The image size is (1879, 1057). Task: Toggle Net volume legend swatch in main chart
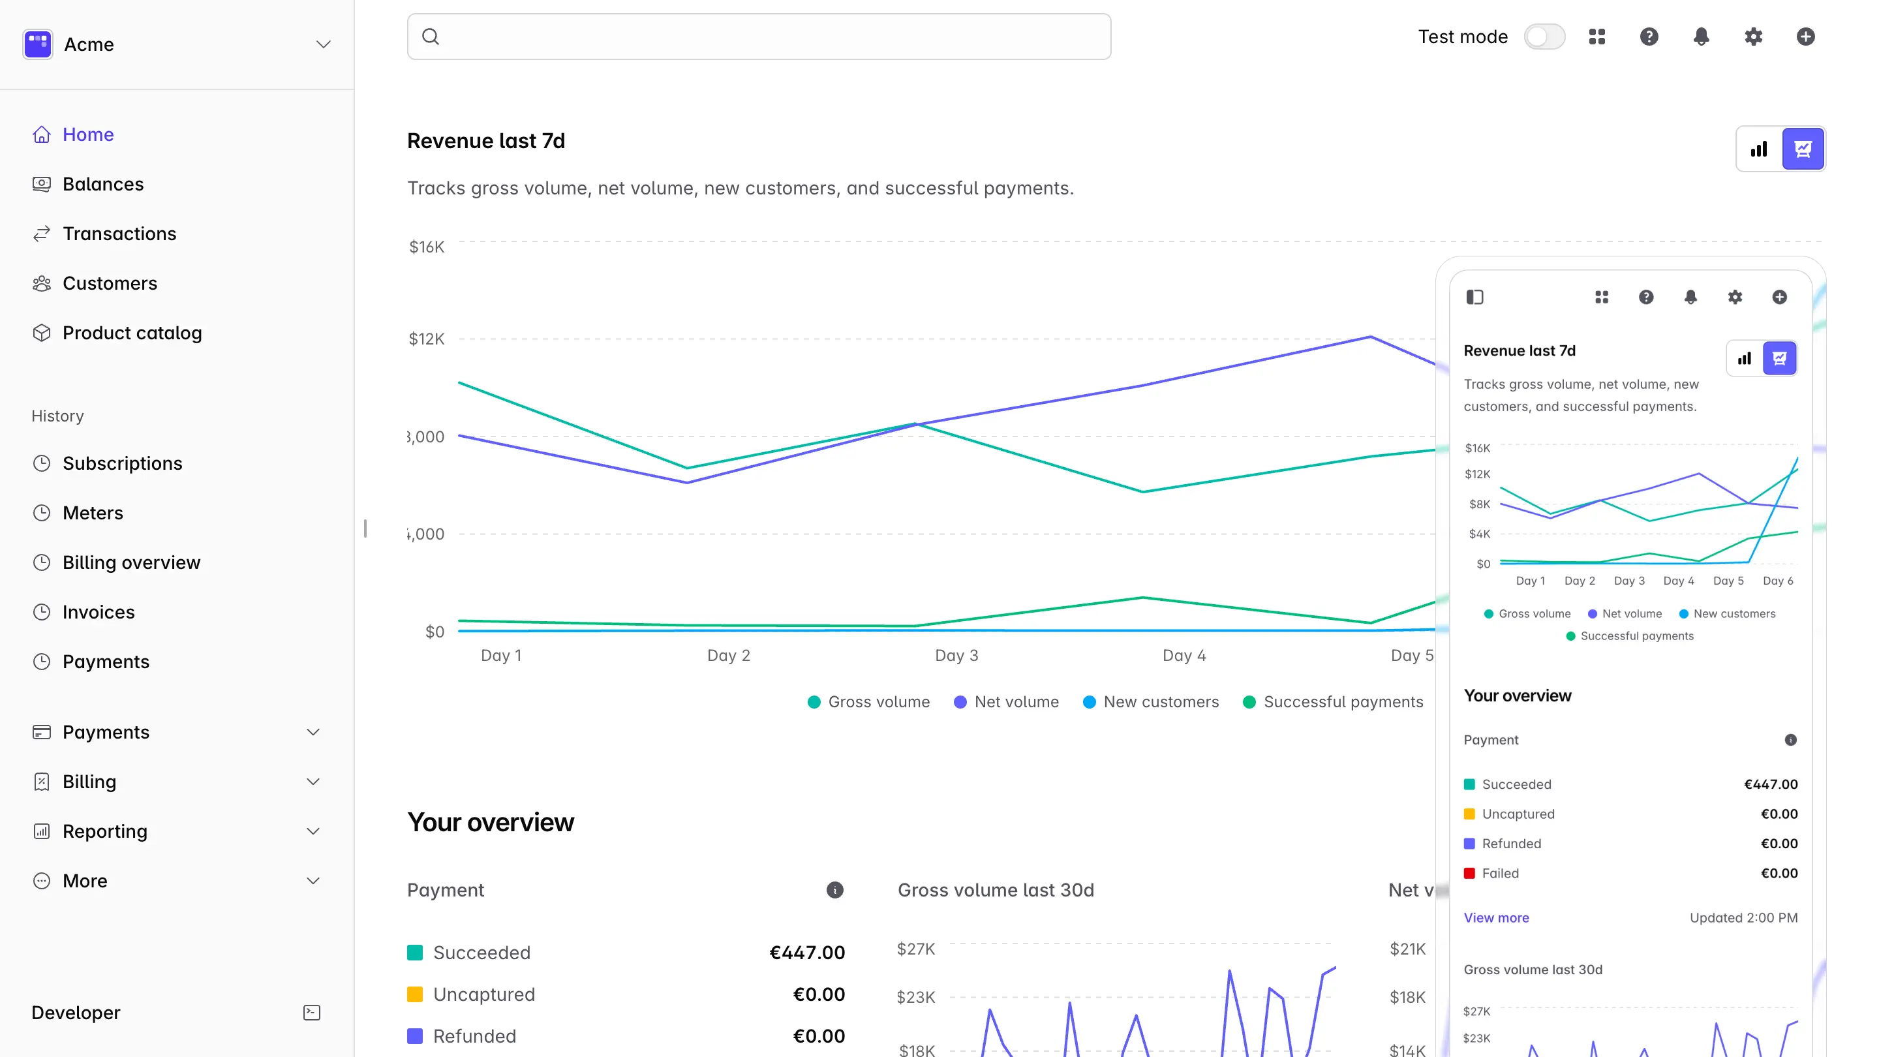coord(960,702)
